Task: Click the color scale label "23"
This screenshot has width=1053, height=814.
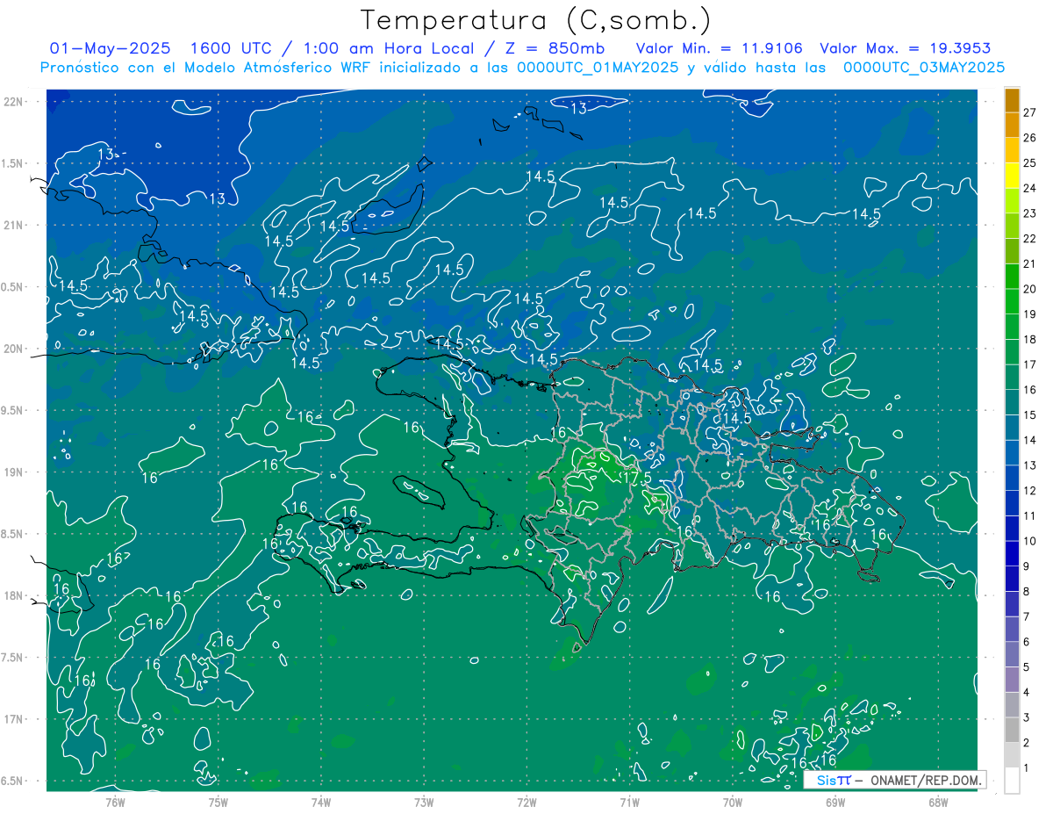Action: (1030, 213)
